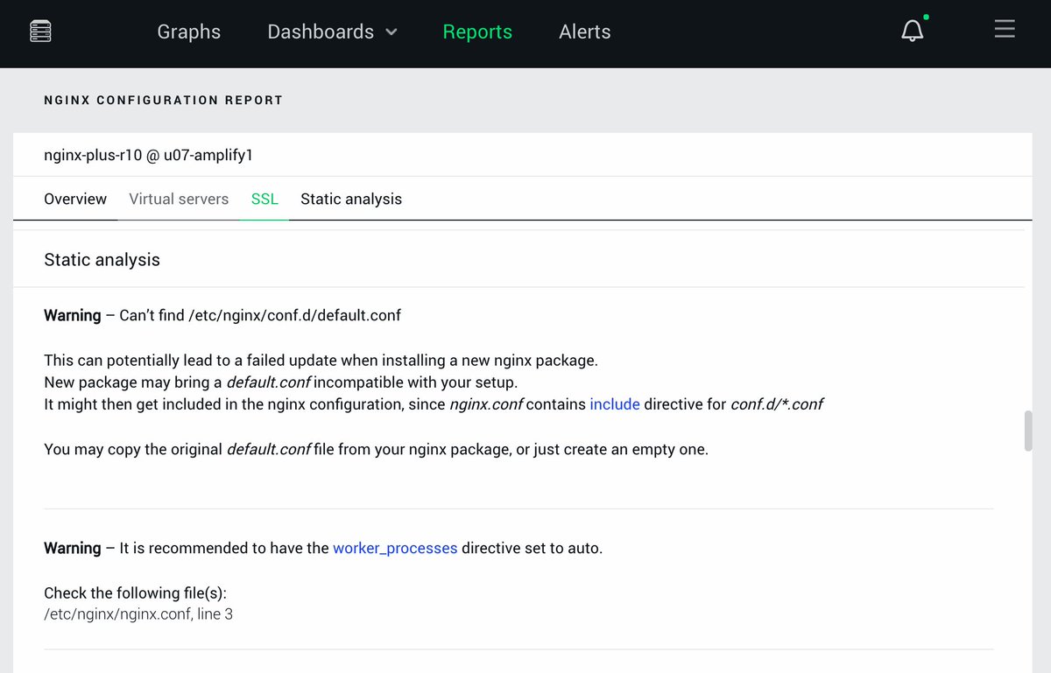Open the Dashboards menu
Viewport: 1051px width, 673px height.
[x=321, y=32]
